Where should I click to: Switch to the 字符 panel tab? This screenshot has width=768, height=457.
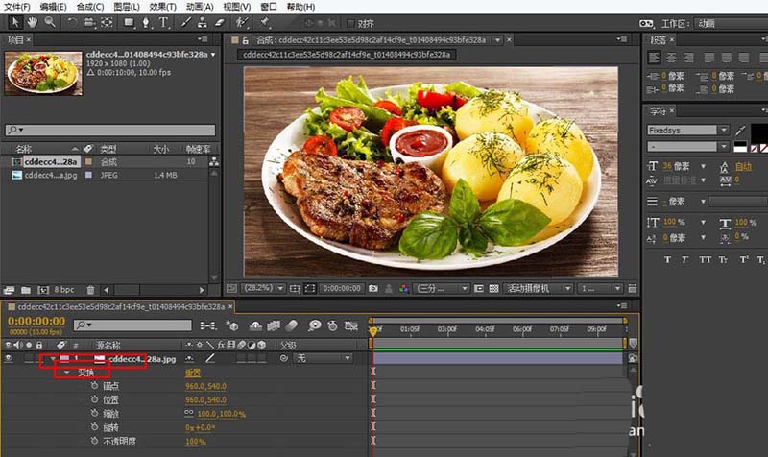658,111
